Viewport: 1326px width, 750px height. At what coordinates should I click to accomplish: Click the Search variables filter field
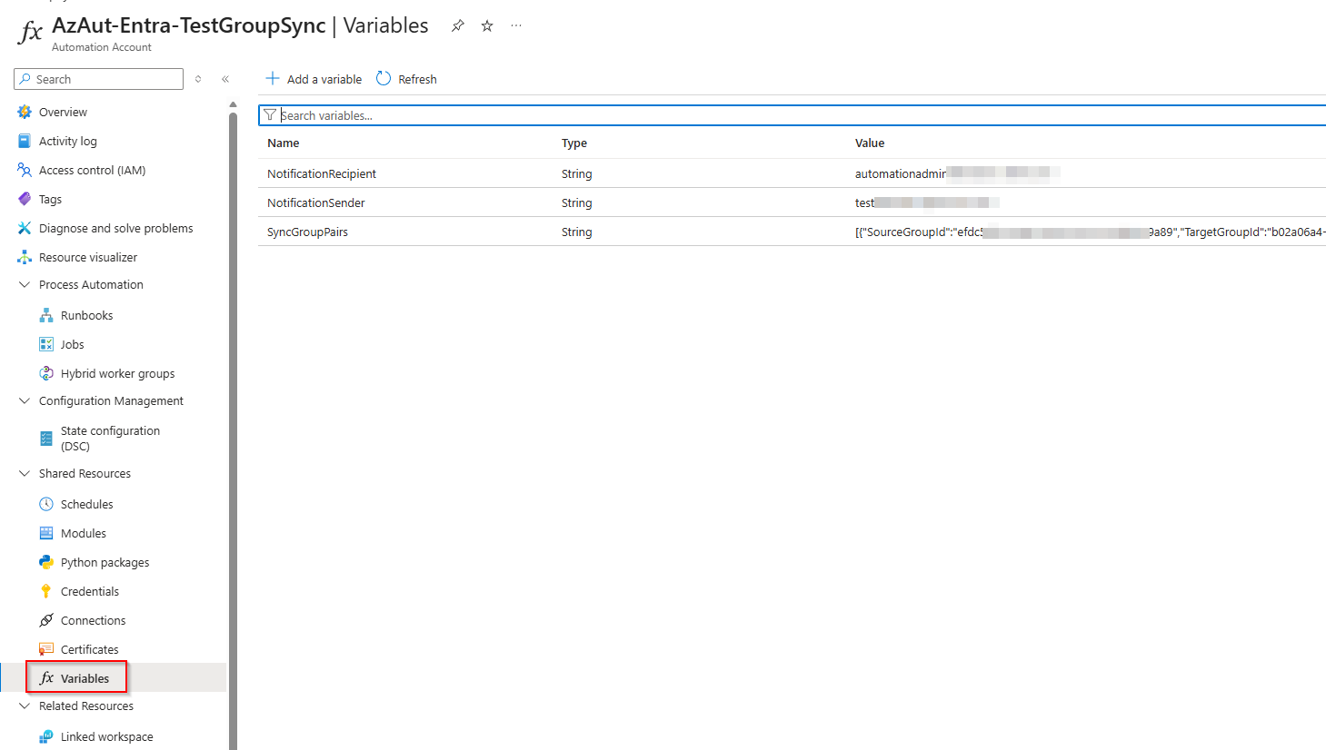coord(792,115)
